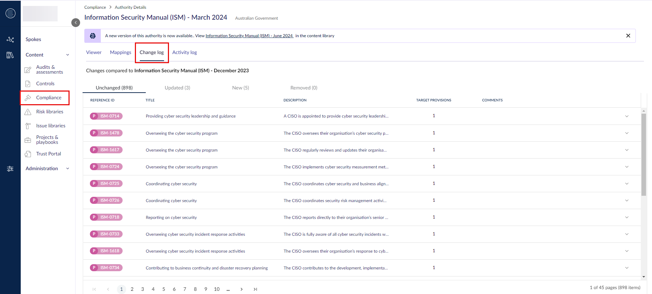
Task: Switch to the Viewer tab
Action: [x=94, y=52]
